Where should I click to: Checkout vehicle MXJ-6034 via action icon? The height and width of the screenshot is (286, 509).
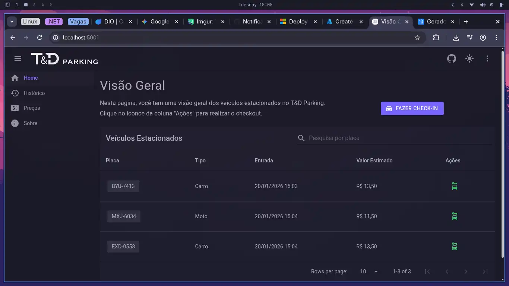coord(454,216)
